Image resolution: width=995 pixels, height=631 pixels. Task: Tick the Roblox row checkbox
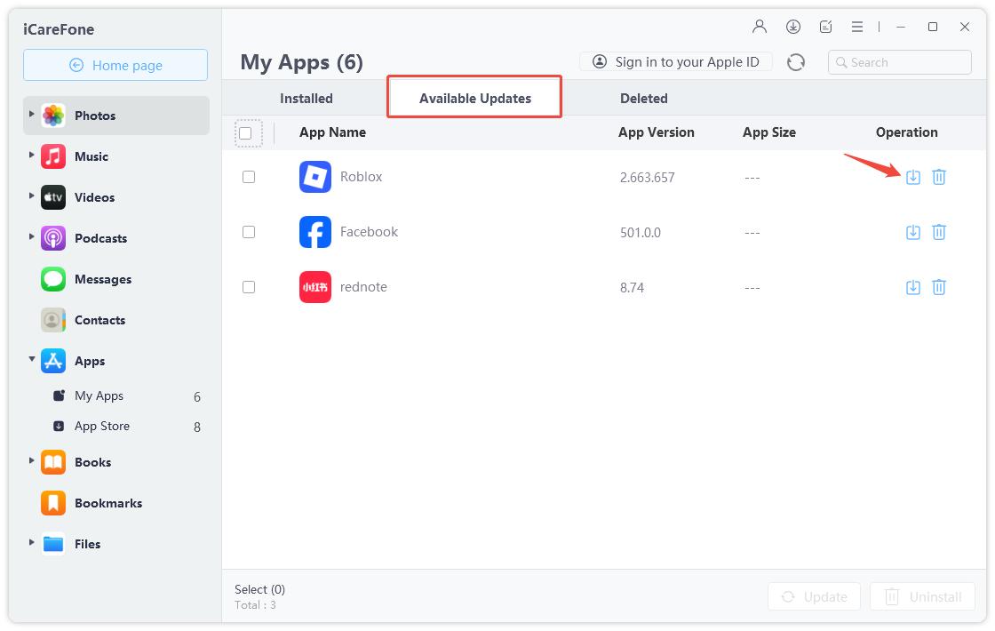(249, 177)
